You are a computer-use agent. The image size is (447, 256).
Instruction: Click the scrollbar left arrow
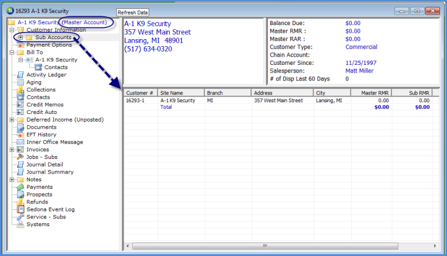point(128,245)
